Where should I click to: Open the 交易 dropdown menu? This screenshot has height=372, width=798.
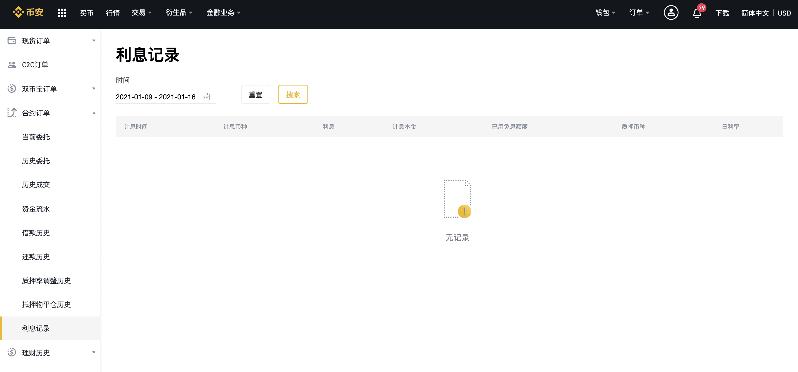[x=142, y=13]
